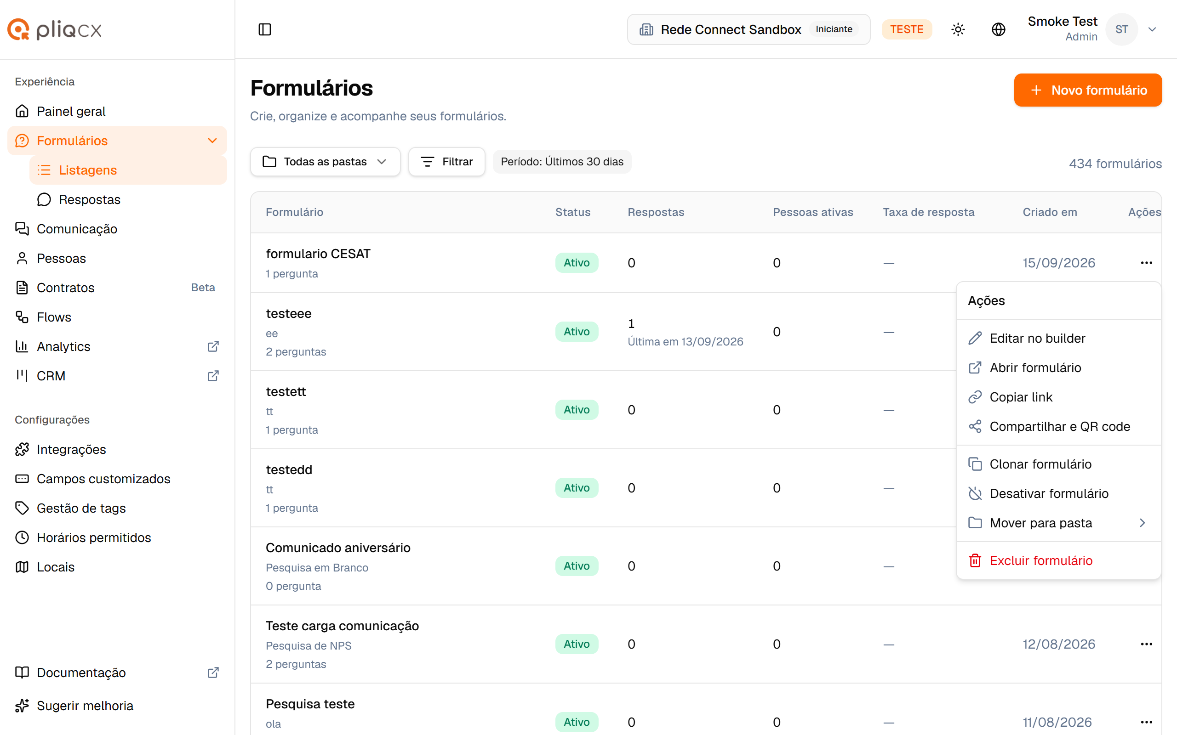Open Locais settings

(x=117, y=567)
